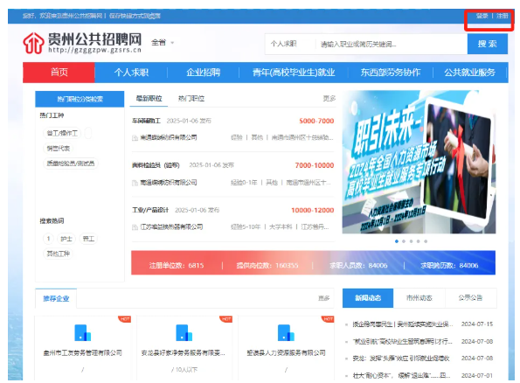Screen dimensions: 520x383
Task: Click the 注册 link in top bar
Action: [503, 16]
